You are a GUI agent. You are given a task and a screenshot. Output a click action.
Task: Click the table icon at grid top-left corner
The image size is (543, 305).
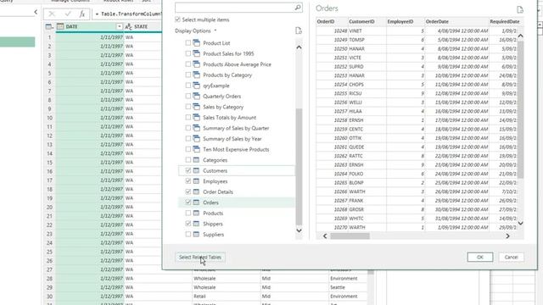click(49, 26)
